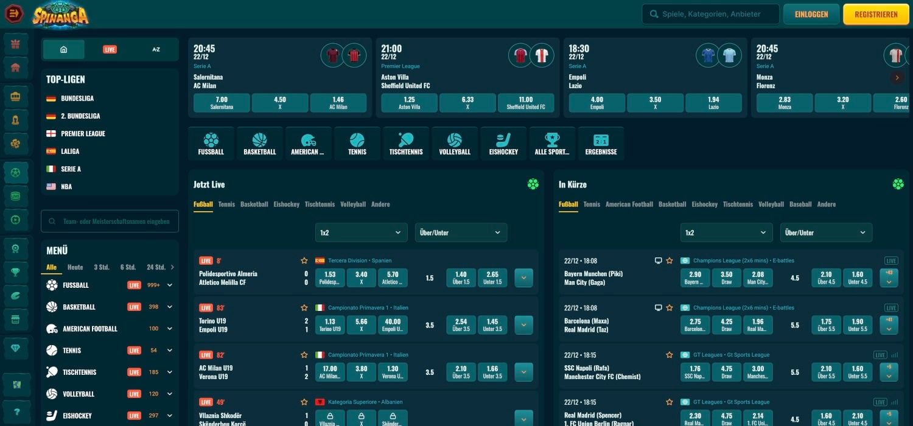Screen dimensions: 913x426
Task: Switch to the Tennis tab under Jetzt Live
Action: [226, 204]
